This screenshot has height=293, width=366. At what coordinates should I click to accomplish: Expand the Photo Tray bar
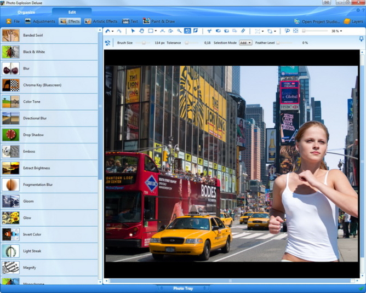183,288
